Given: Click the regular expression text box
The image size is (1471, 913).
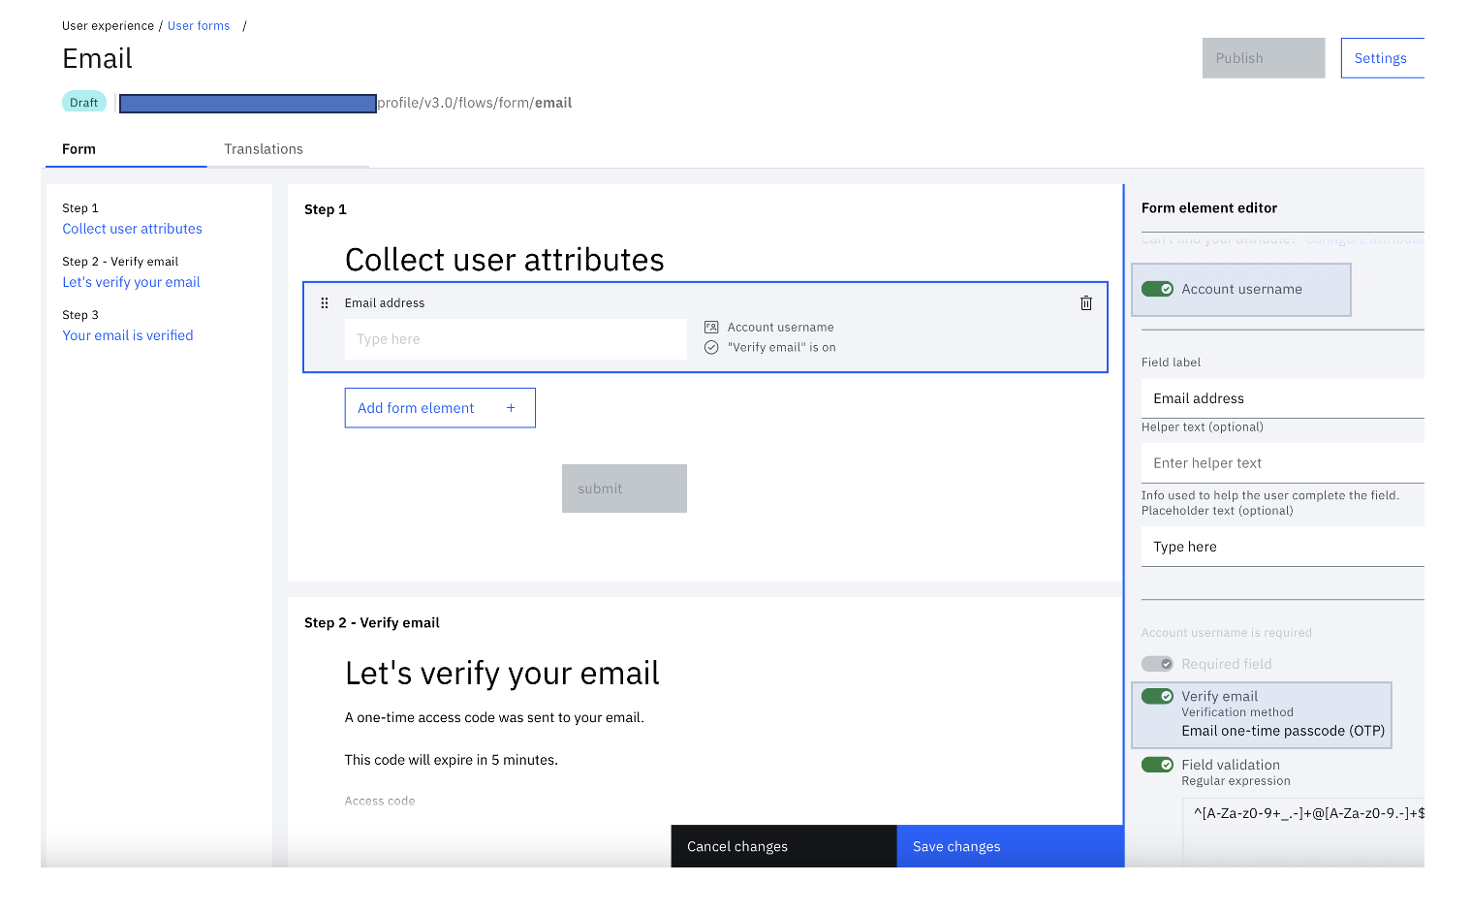Looking at the screenshot, I should click(1303, 832).
